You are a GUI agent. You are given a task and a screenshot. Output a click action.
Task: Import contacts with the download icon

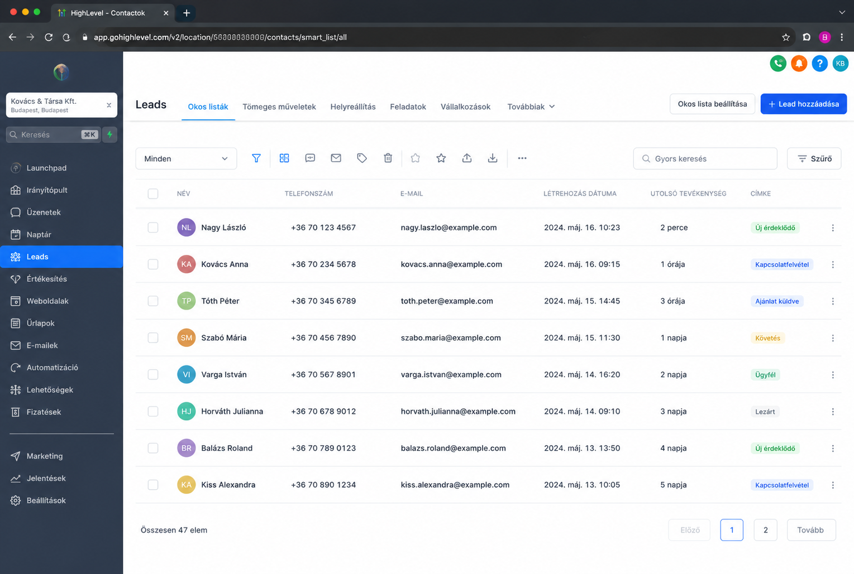493,158
